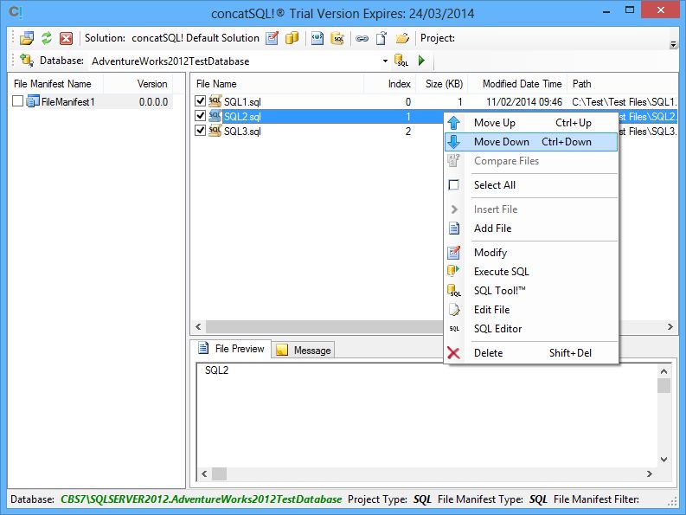The height and width of the screenshot is (515, 686).
Task: Click preview pane scroll left arrow
Action: coord(204,473)
